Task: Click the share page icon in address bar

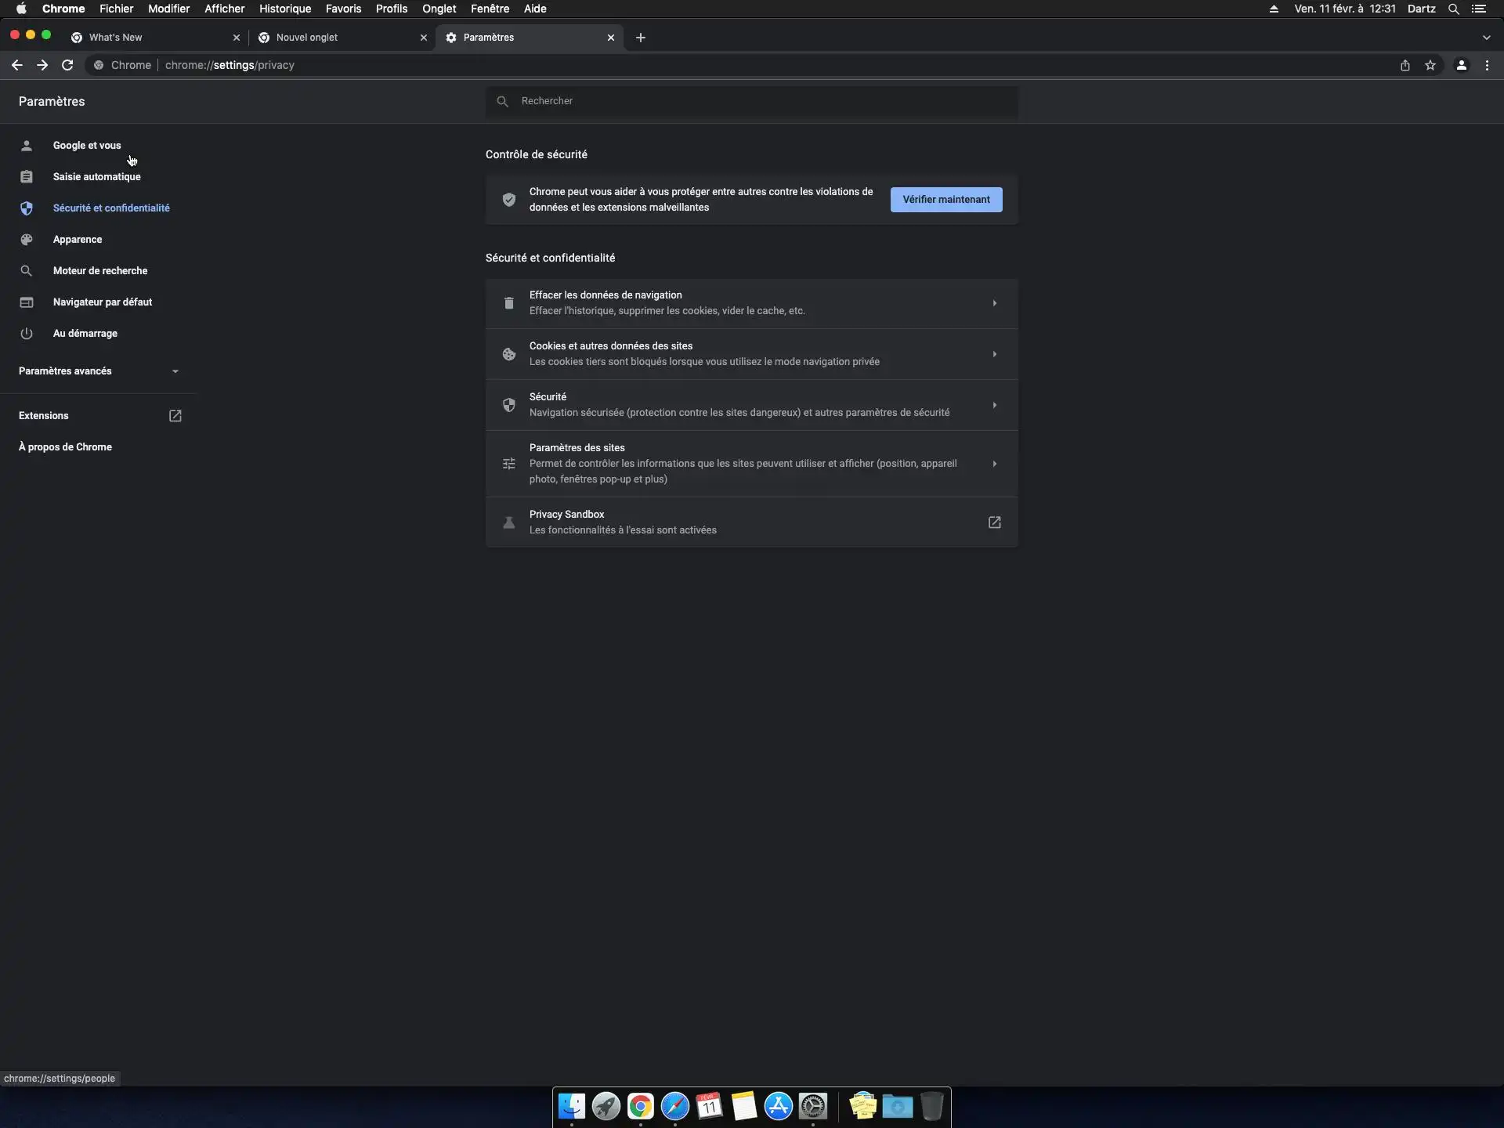Action: pyautogui.click(x=1405, y=65)
